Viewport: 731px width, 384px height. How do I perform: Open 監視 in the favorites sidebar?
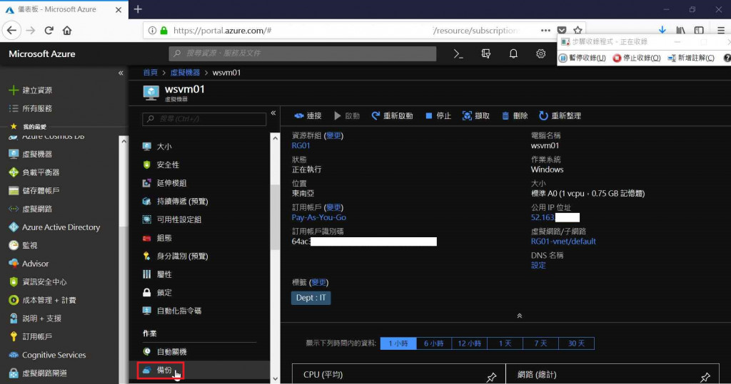tap(24, 245)
